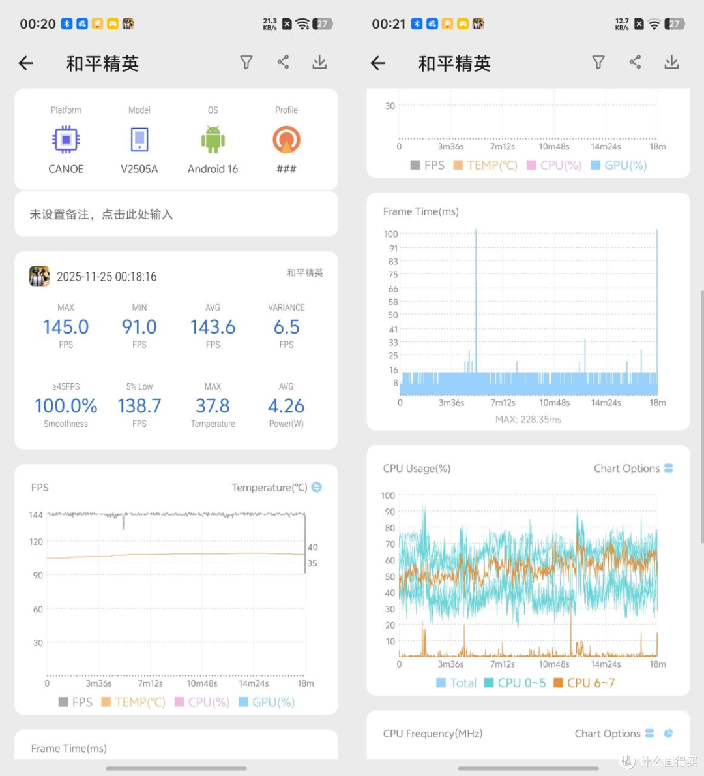The height and width of the screenshot is (776, 704).
Task: Tap CPU Frequency pie chart icon
Action: 668,734
